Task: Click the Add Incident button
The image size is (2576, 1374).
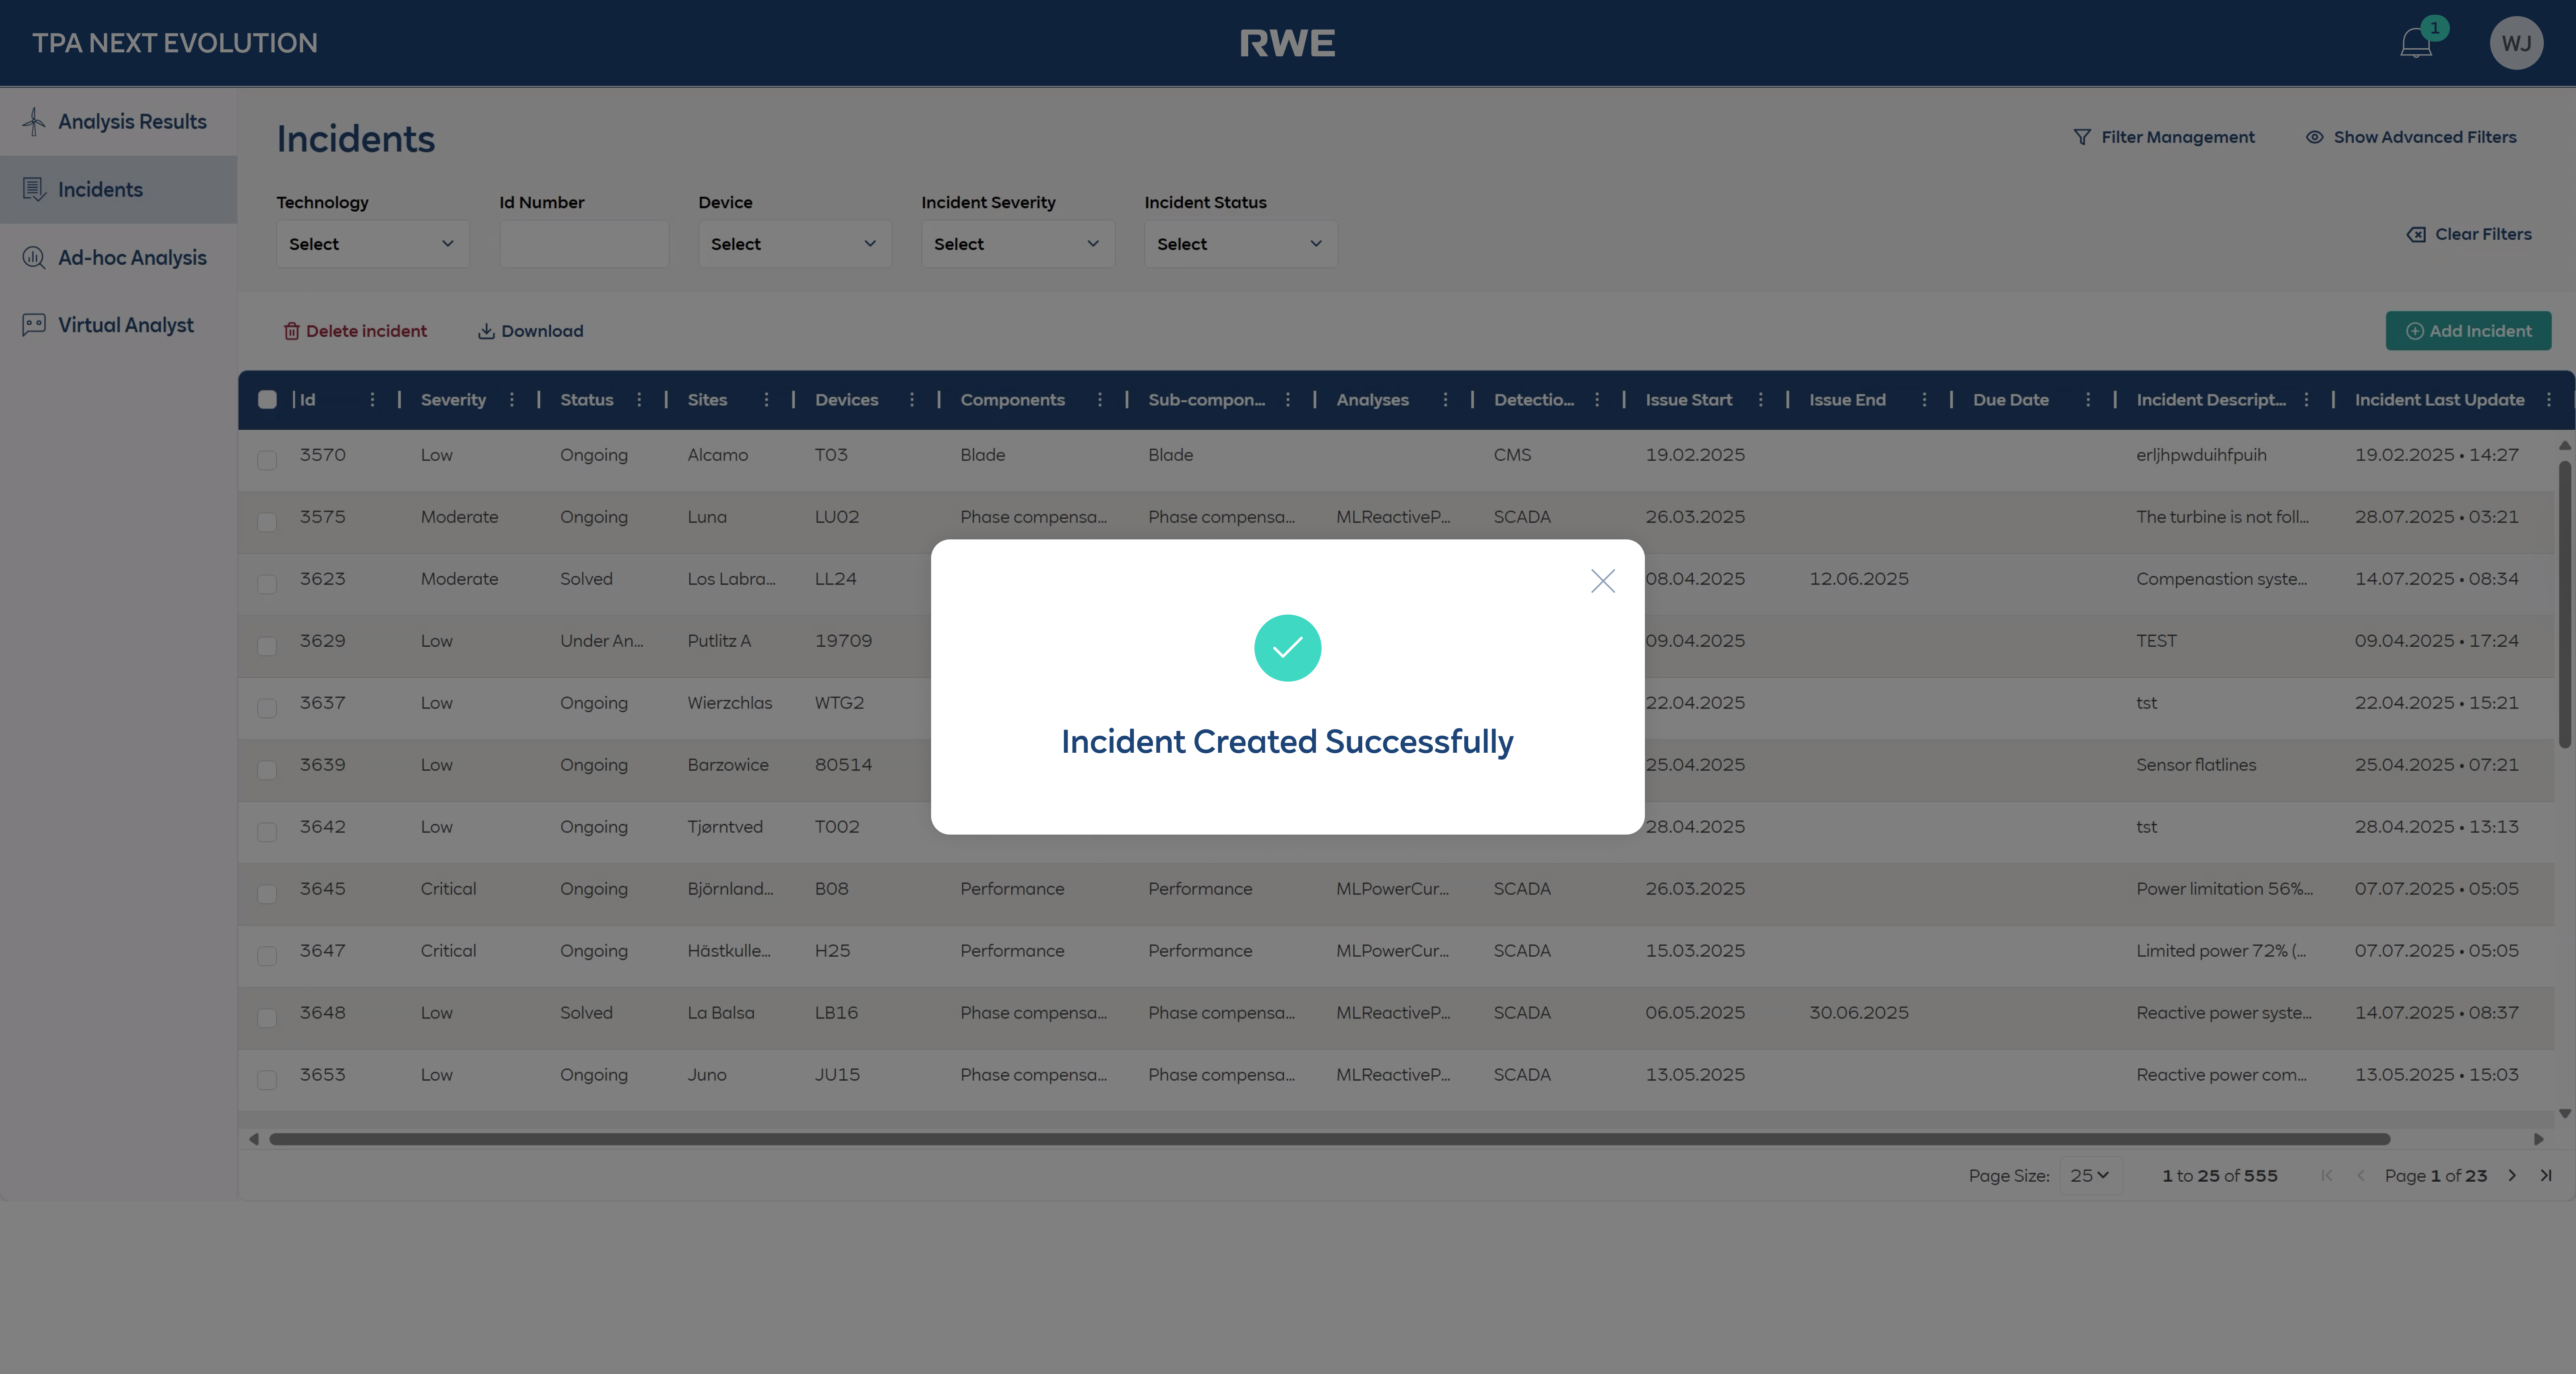Action: pos(2468,331)
